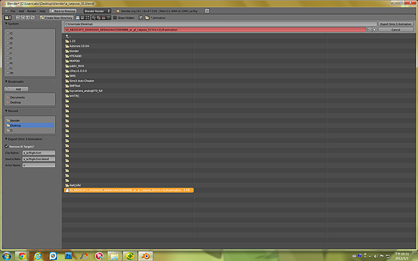The image size is (418, 261).
Task: Click Create New Directory button
Action: tap(56, 17)
